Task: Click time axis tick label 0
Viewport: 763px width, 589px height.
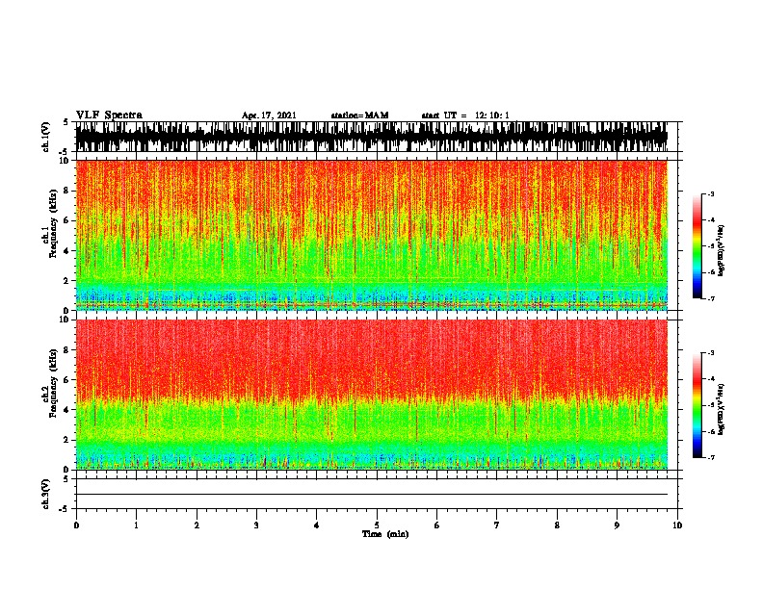Action: tap(76, 525)
